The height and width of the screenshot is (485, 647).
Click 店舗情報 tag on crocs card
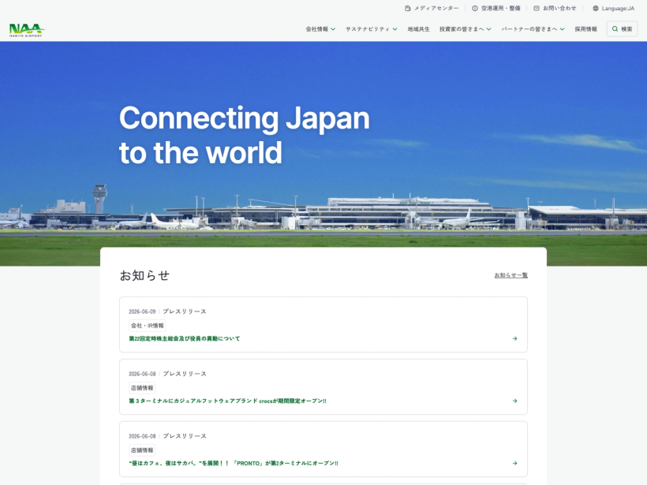click(x=142, y=388)
